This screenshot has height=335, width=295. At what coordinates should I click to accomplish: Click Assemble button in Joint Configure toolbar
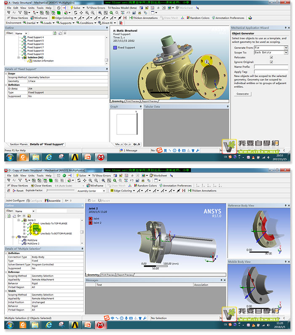(x=53, y=201)
